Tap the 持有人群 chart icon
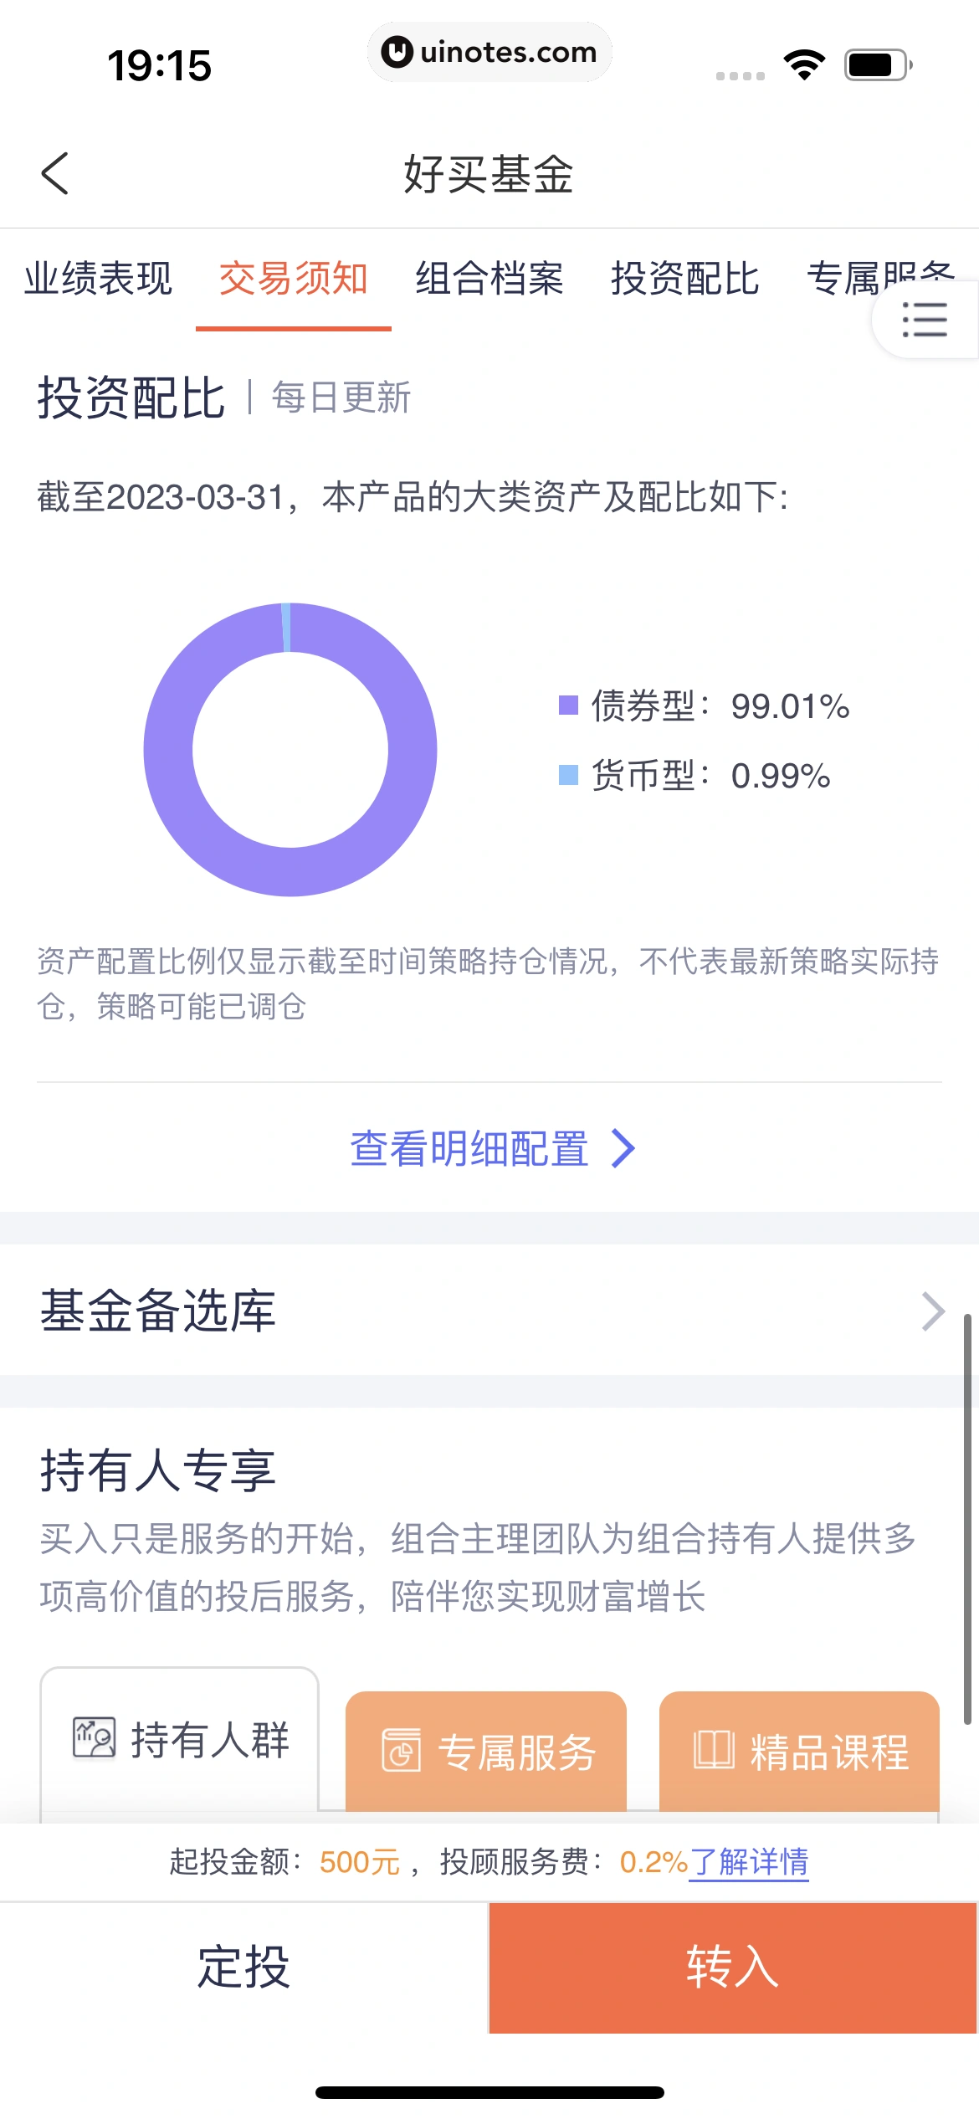The height and width of the screenshot is (2119, 979). click(x=94, y=1738)
